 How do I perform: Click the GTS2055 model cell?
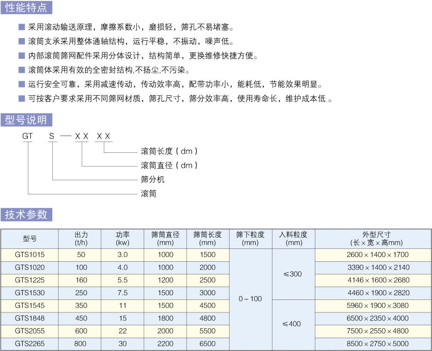tap(30, 331)
